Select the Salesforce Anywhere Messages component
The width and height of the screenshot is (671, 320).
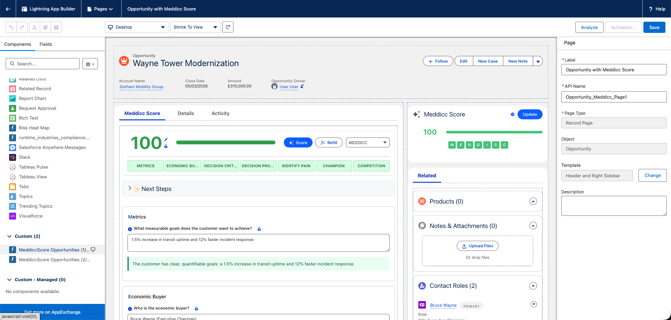coord(52,148)
